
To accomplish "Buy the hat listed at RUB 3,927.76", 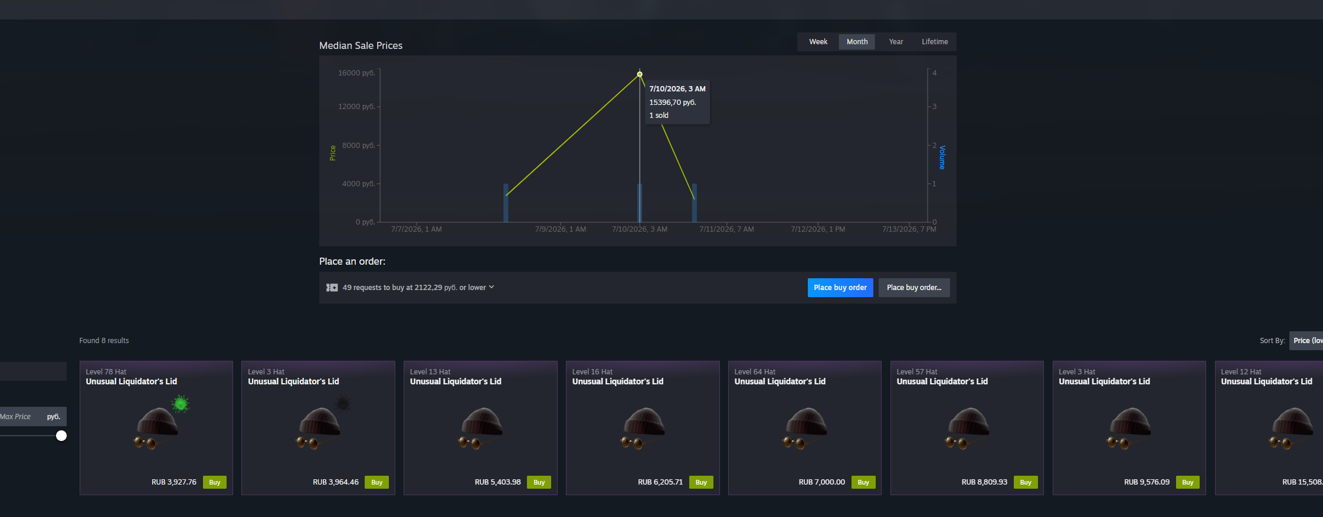I will coord(215,482).
